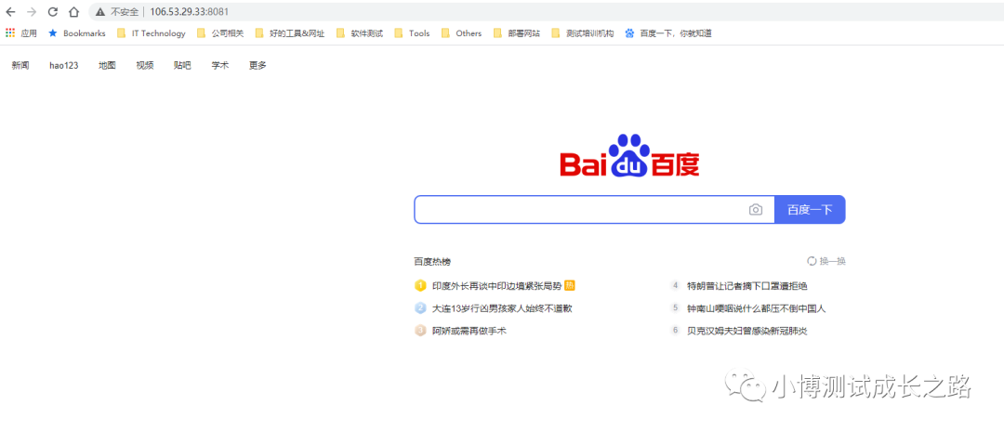
Task: Open the IT Technology bookmark folder
Action: (152, 33)
